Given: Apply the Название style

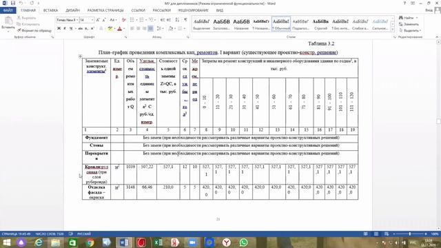Looking at the screenshot, I should (241, 24).
